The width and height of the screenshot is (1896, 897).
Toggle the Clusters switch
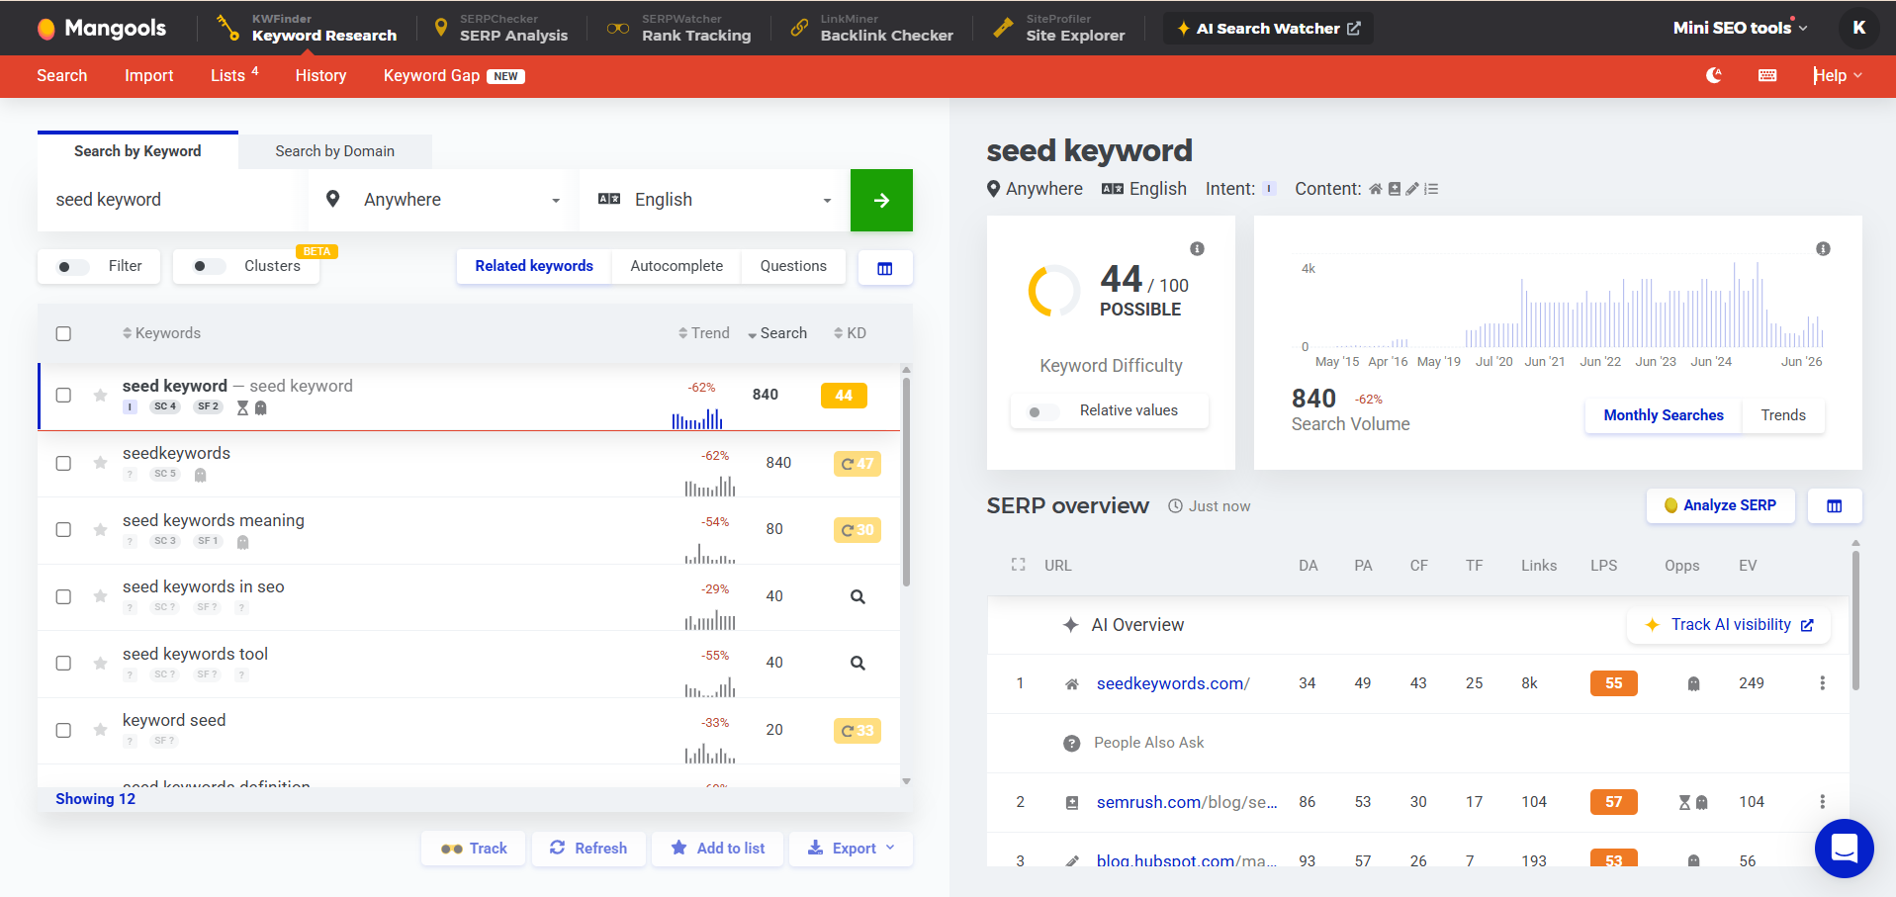pyautogui.click(x=209, y=266)
